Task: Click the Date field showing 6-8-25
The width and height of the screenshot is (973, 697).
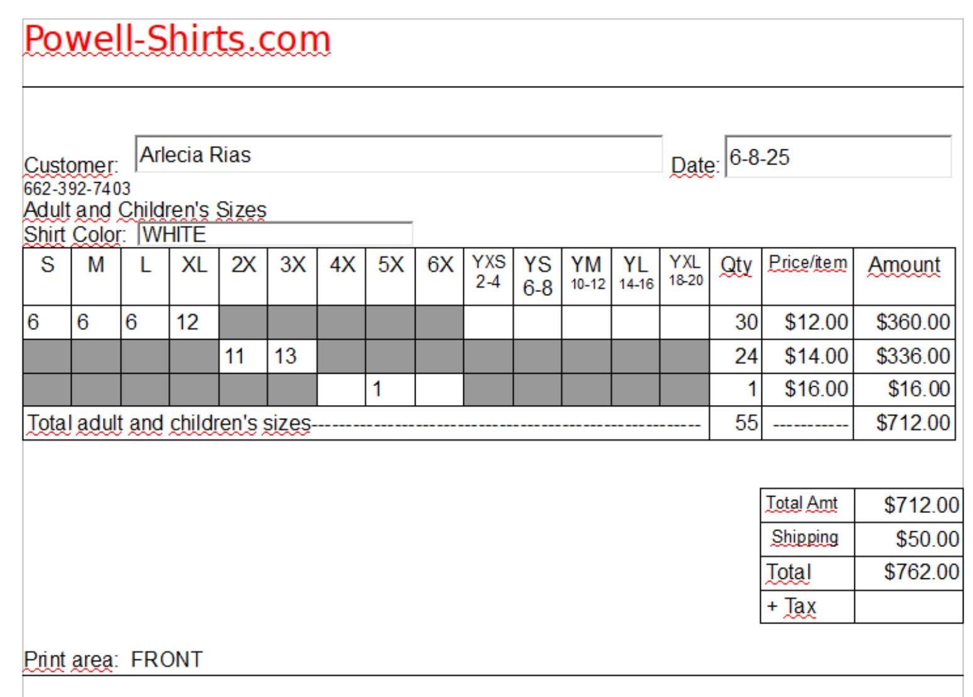Action: point(838,156)
